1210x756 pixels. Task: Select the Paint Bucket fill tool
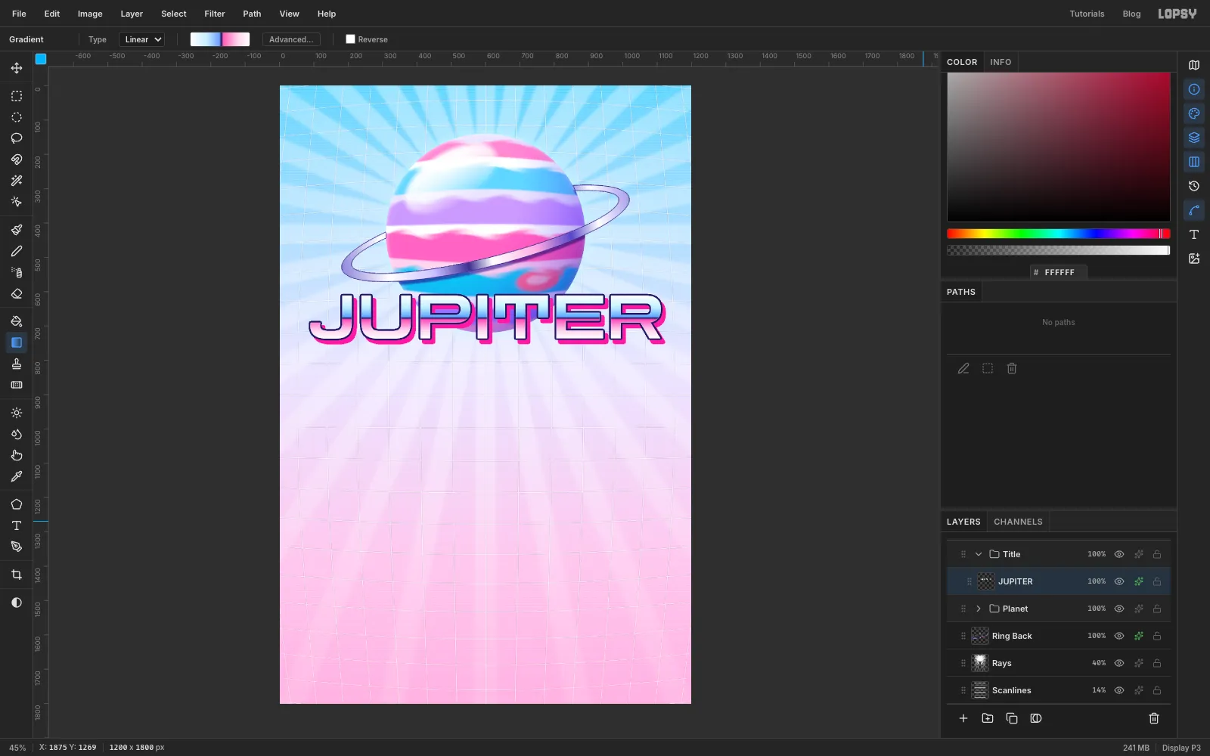(17, 321)
